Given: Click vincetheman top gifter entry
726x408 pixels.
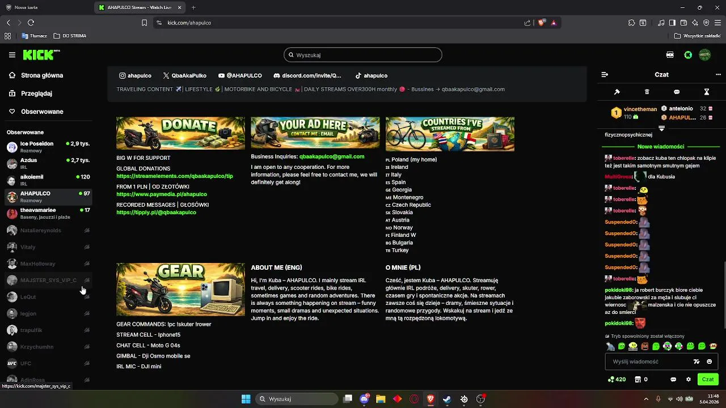Looking at the screenshot, I should coord(633,113).
